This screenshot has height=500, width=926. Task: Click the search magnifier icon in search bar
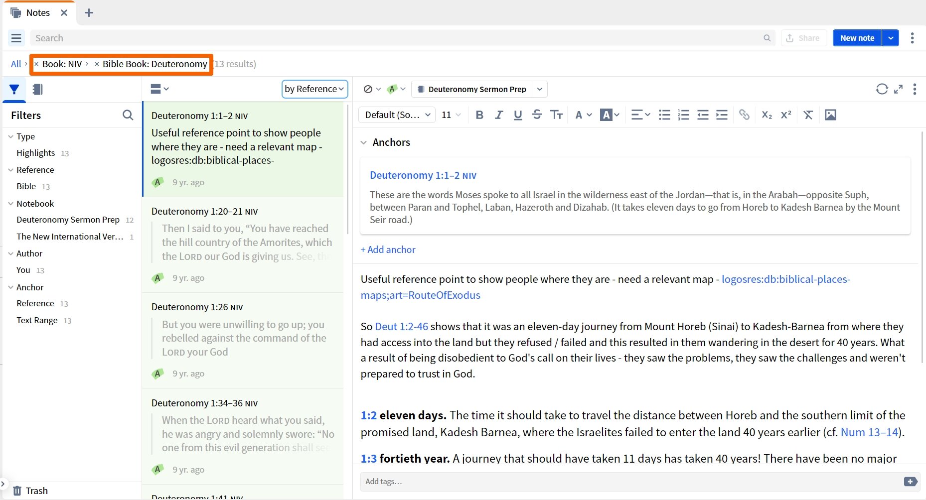pos(767,38)
